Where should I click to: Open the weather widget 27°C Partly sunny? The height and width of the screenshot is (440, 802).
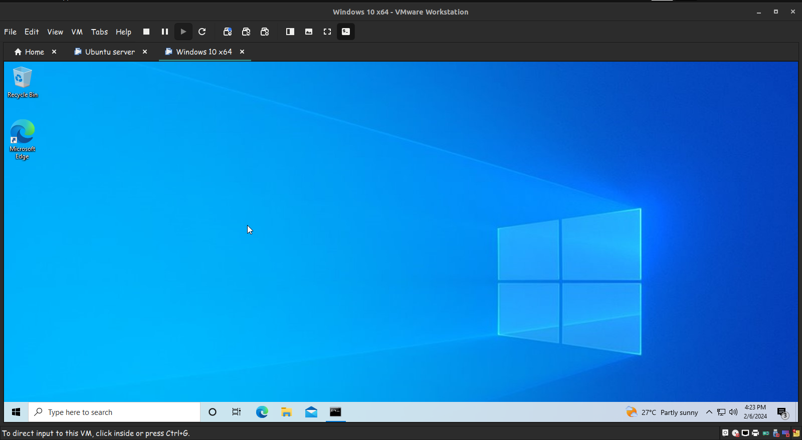click(x=662, y=412)
